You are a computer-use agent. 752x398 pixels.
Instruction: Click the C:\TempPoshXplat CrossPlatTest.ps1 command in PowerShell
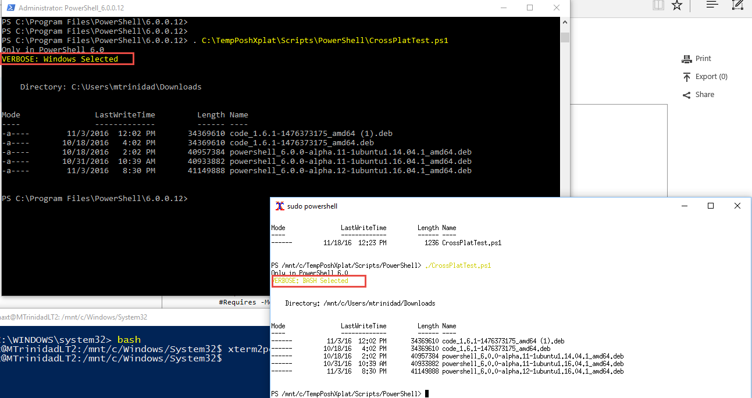320,41
